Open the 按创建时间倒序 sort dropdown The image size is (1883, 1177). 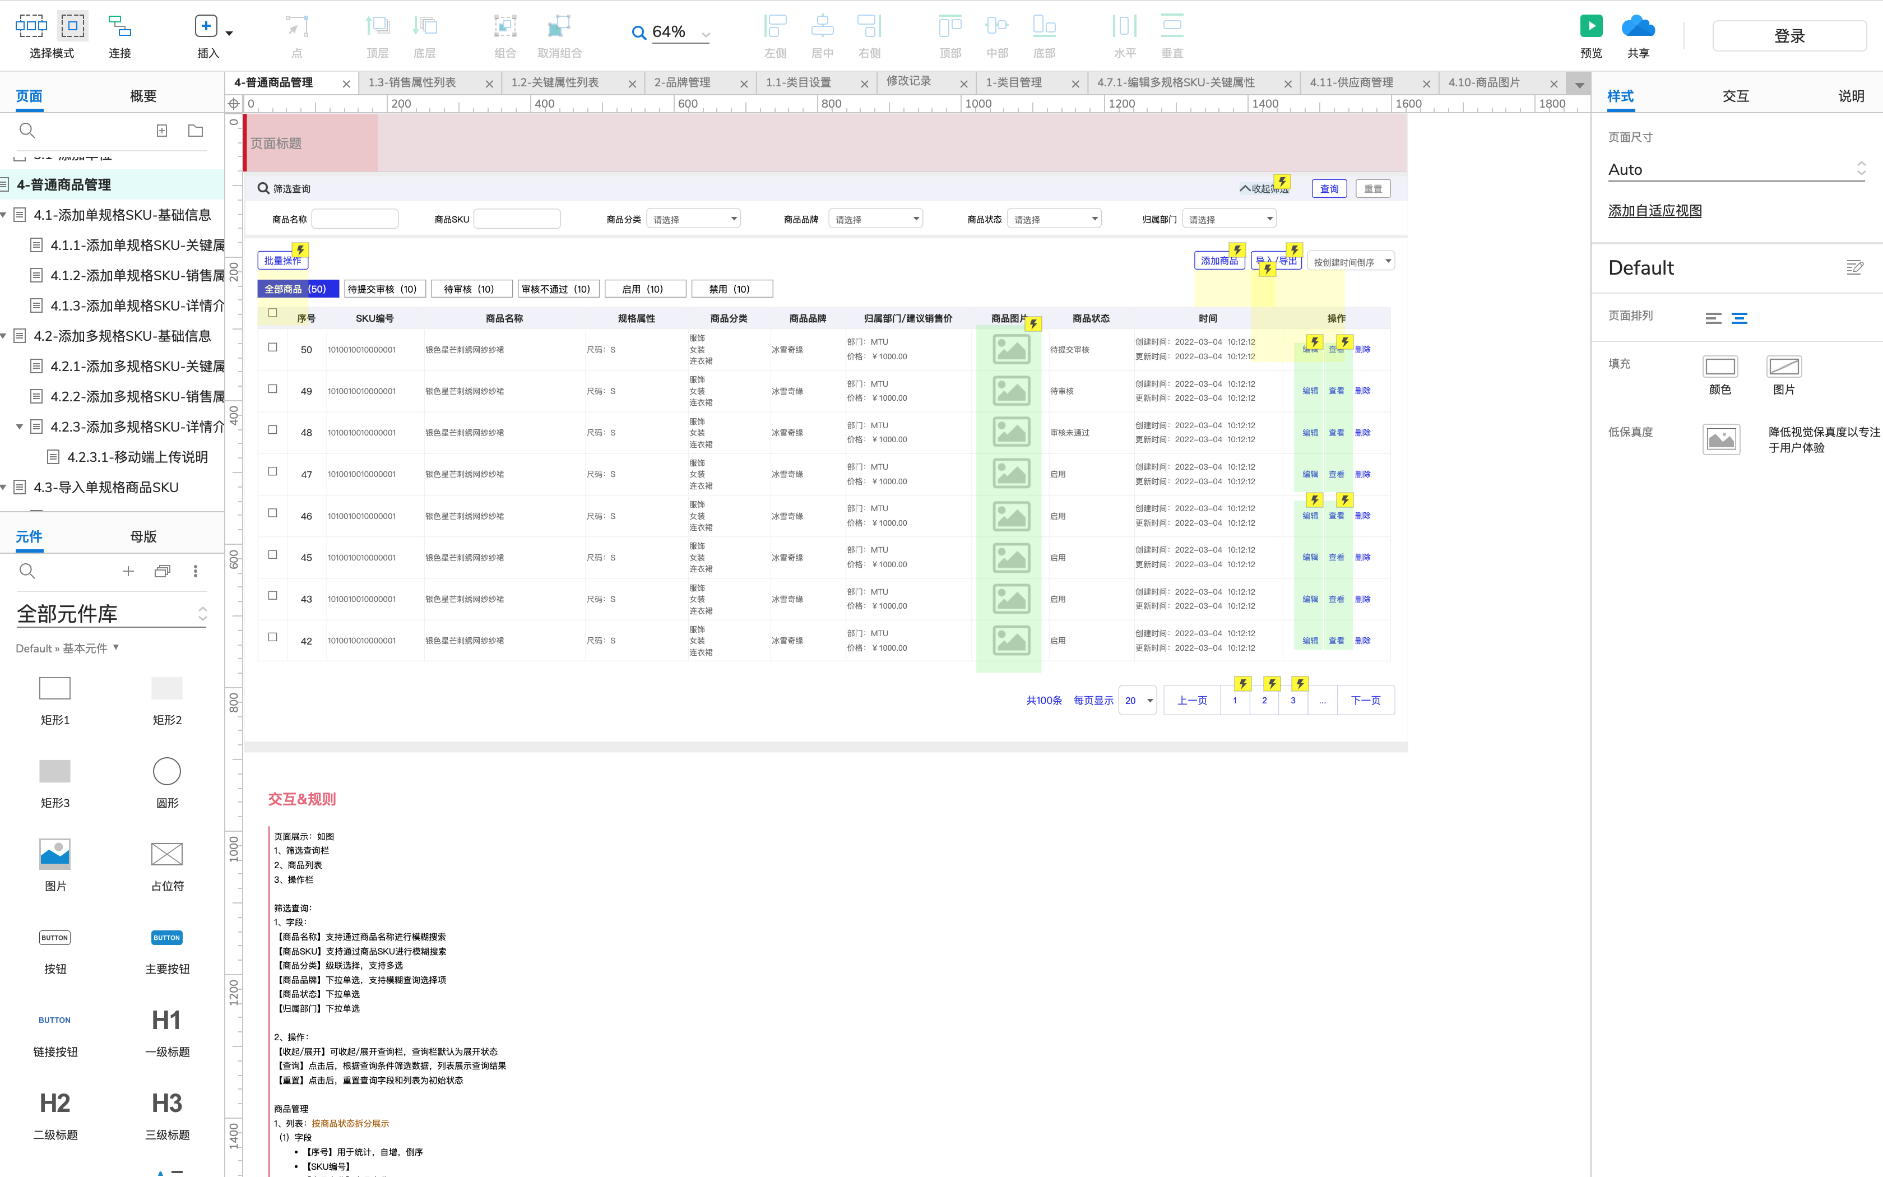point(1351,262)
